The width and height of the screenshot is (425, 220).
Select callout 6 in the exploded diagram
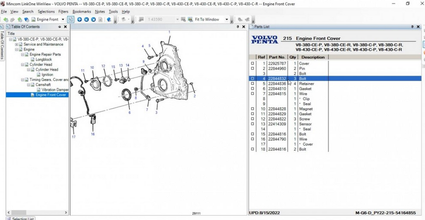click(129, 112)
